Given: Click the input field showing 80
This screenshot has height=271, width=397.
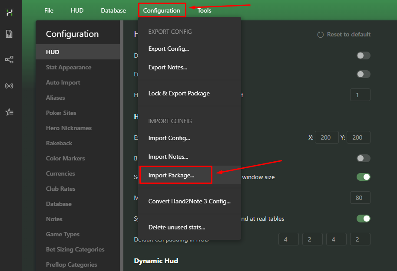Looking at the screenshot, I should [360, 197].
